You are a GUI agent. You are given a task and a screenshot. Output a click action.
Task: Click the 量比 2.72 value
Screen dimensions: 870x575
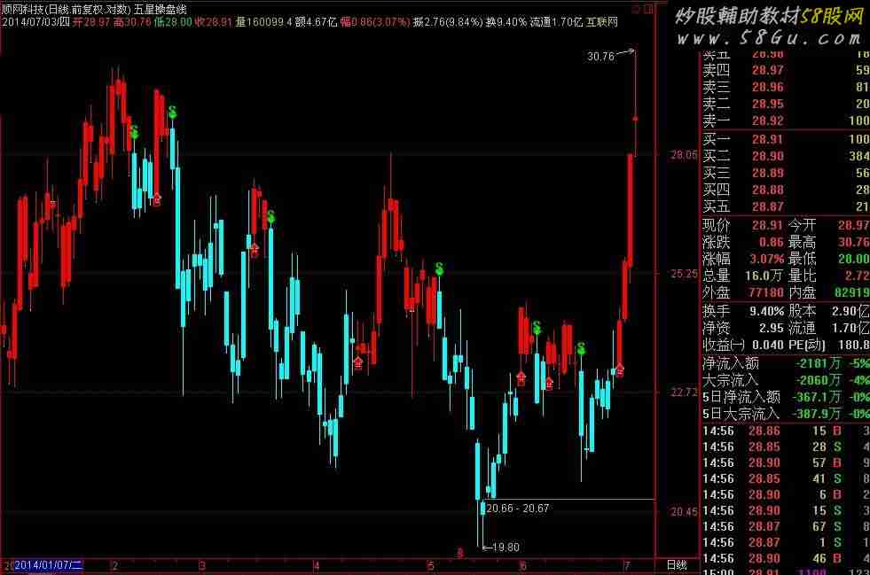tap(858, 275)
